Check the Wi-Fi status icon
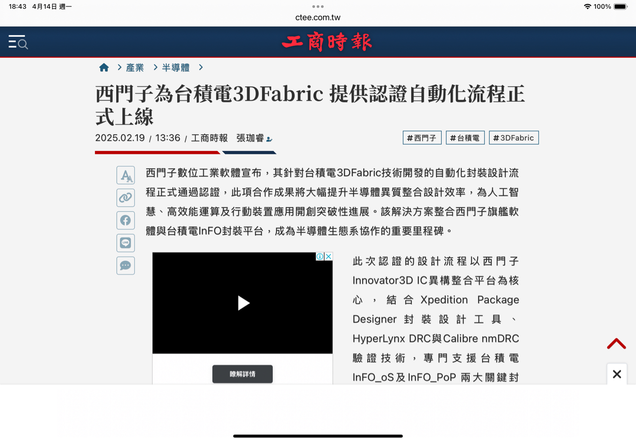Screen dimensions: 636x442 [587, 6]
